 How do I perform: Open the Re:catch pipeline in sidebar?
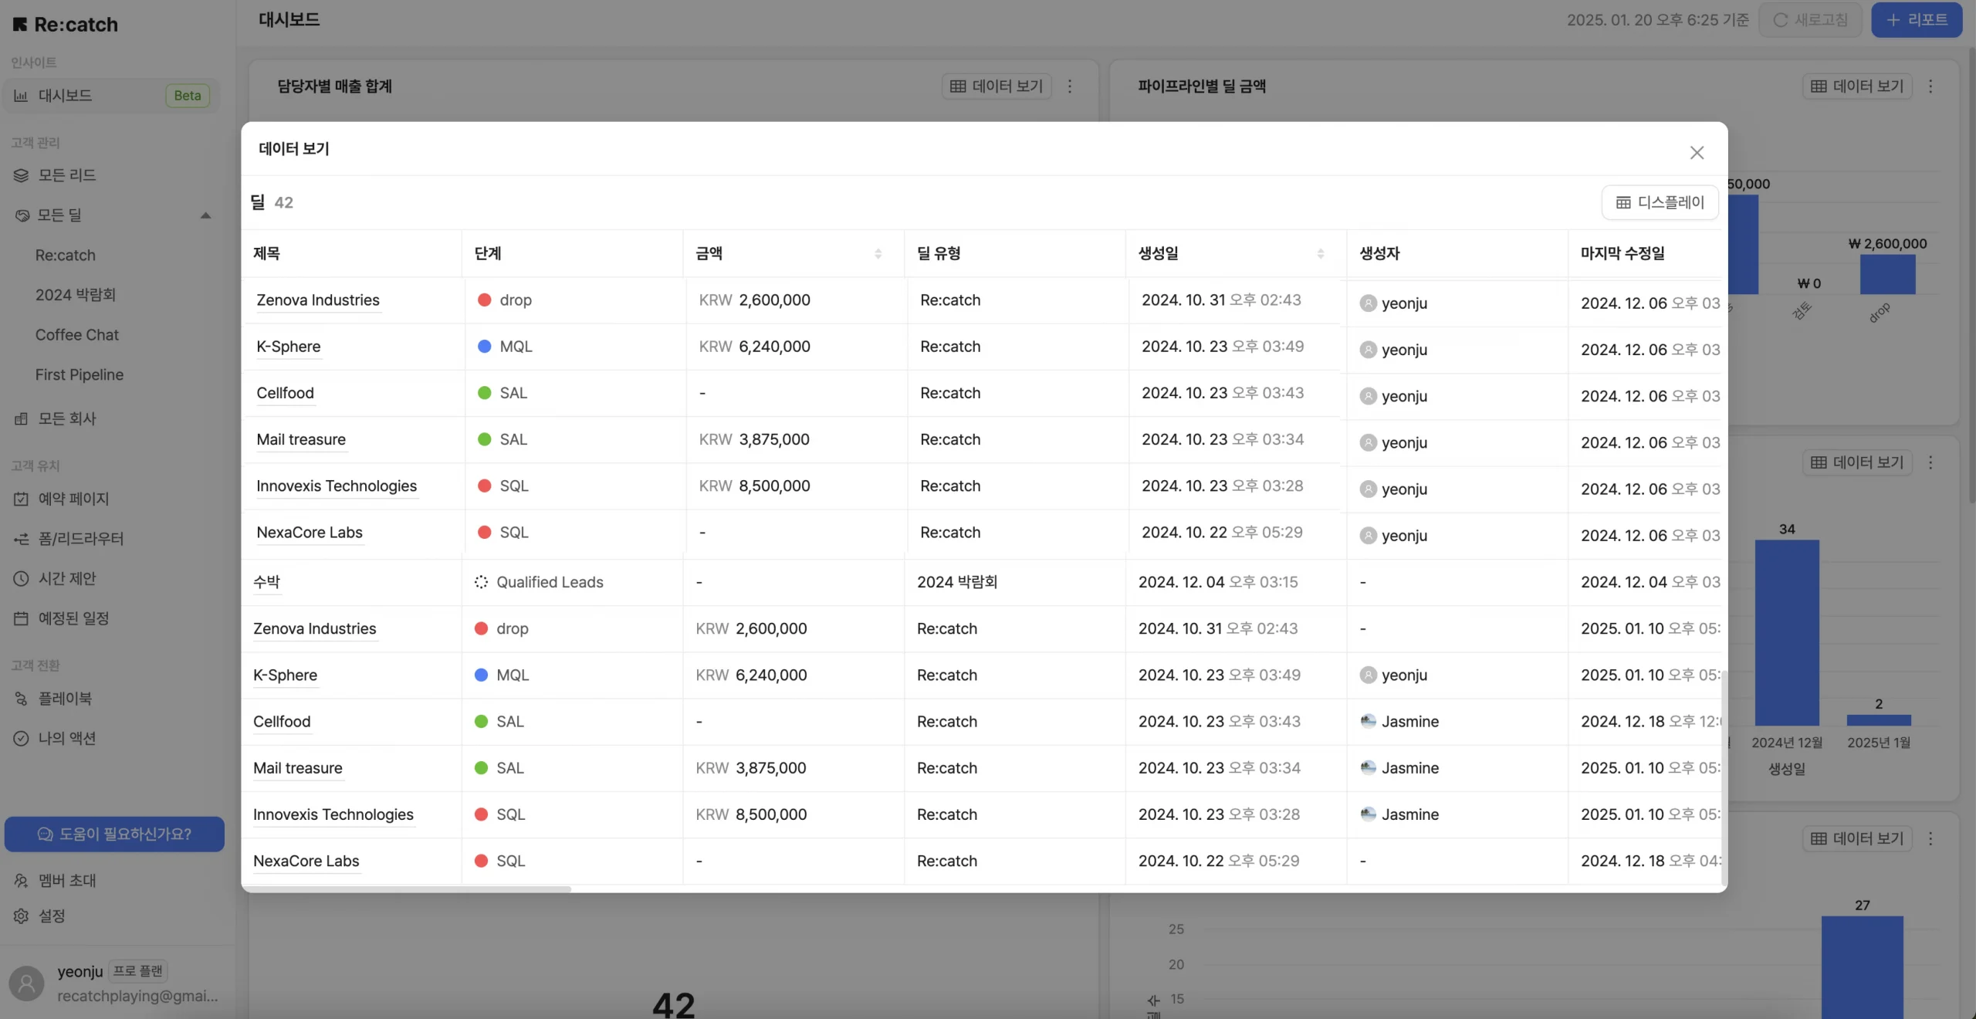point(66,256)
